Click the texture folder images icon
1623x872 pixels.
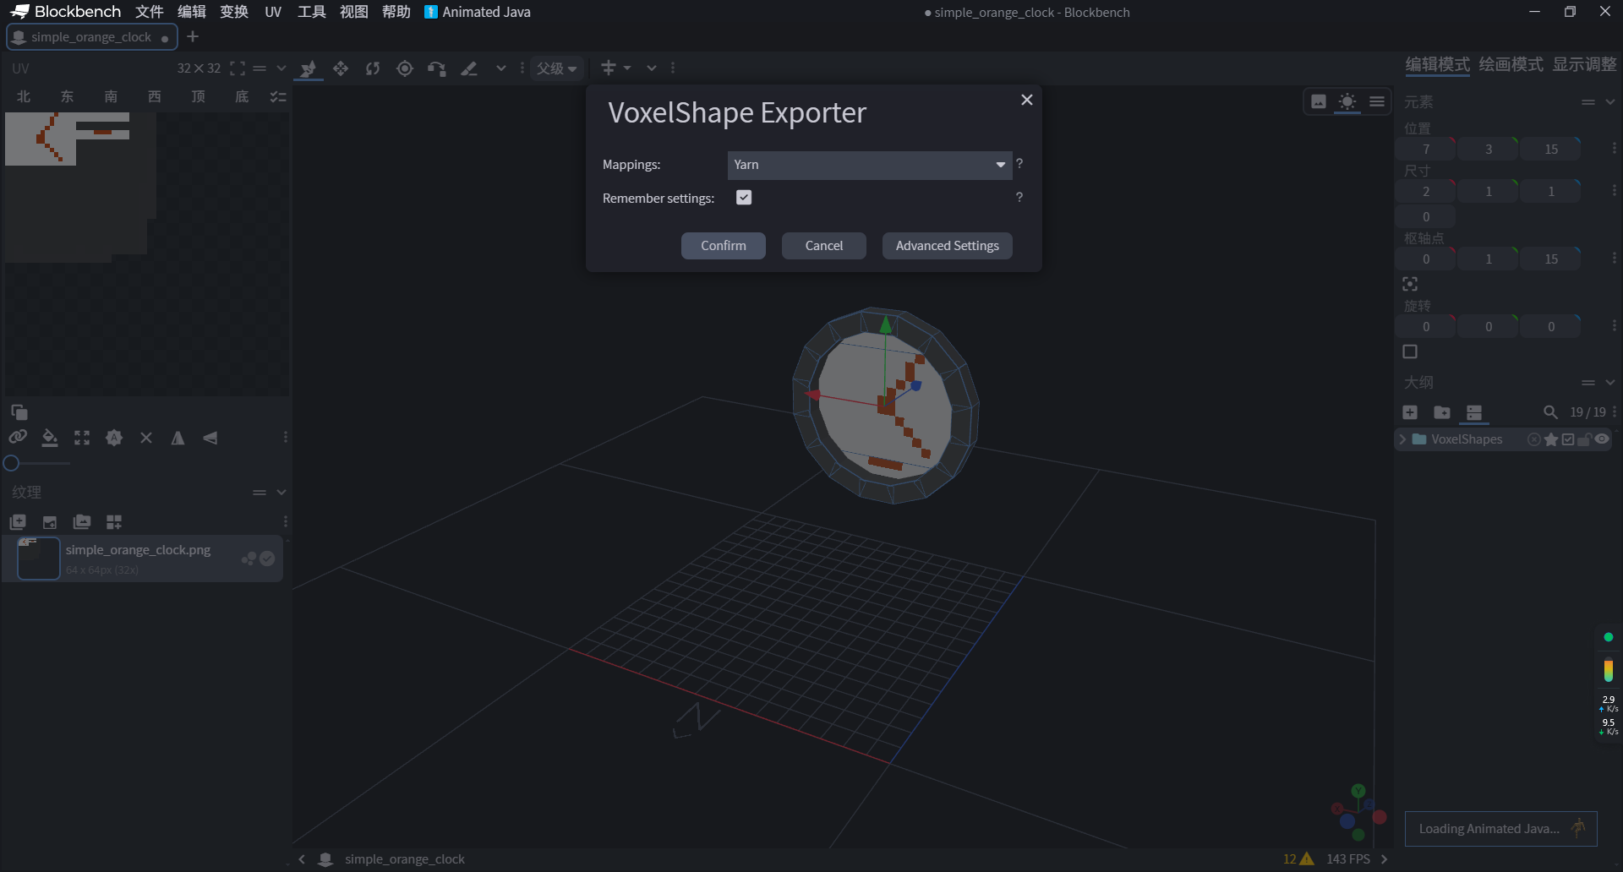pyautogui.click(x=82, y=522)
